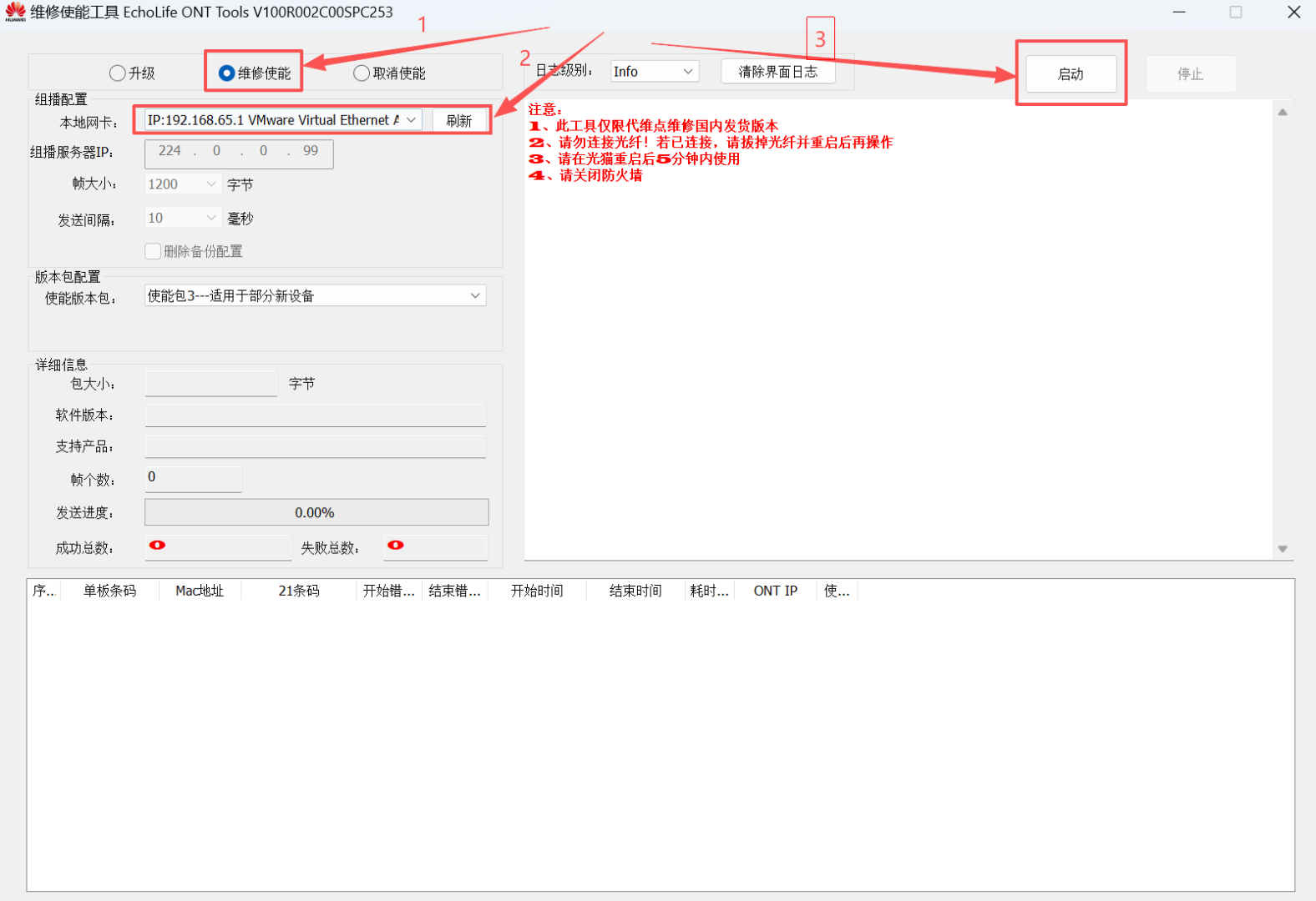The height and width of the screenshot is (901, 1316).
Task: Click the Huawei logo icon in title bar
Action: pyautogui.click(x=16, y=12)
